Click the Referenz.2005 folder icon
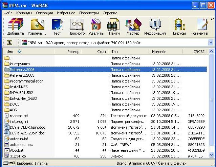 point(7,75)
